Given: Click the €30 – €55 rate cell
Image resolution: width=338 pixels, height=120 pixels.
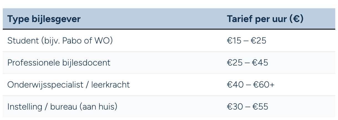Looking at the screenshot, I should click(x=247, y=107).
